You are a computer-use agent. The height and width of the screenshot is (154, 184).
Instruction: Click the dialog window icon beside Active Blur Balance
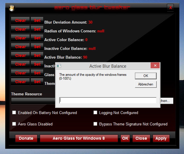[59, 66]
